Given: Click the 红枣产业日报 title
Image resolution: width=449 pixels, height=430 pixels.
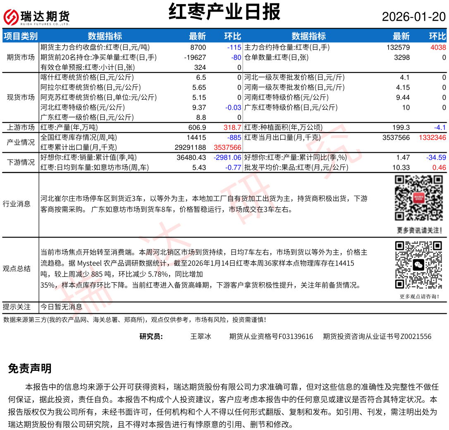Looking at the screenshot, I should tap(224, 12).
